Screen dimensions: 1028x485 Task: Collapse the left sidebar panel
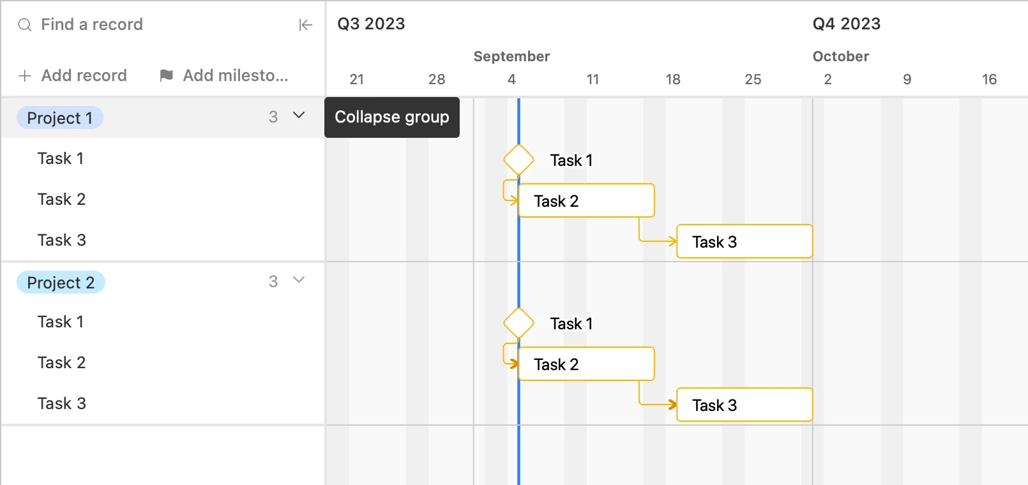(306, 25)
